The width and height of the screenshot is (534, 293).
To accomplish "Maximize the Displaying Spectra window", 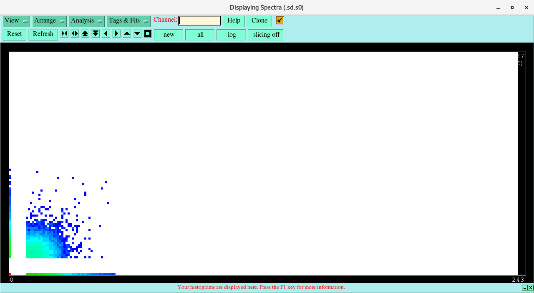I will pos(512,8).
